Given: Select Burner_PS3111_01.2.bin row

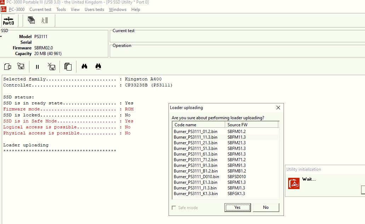Looking at the screenshot, I should click(x=226, y=132).
